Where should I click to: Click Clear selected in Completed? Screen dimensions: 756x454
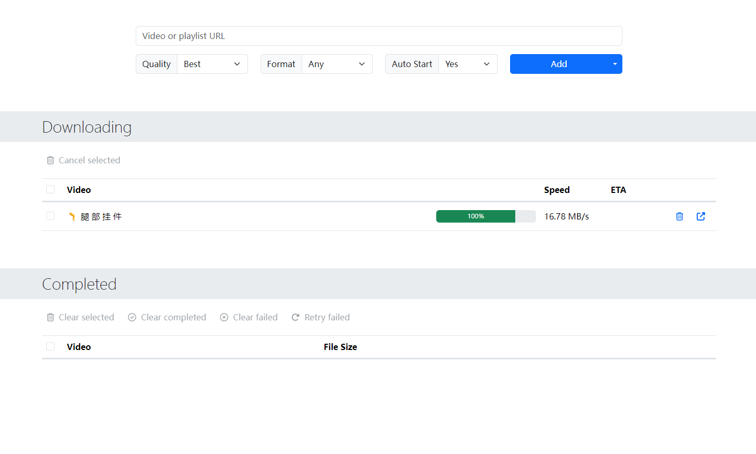coord(80,317)
